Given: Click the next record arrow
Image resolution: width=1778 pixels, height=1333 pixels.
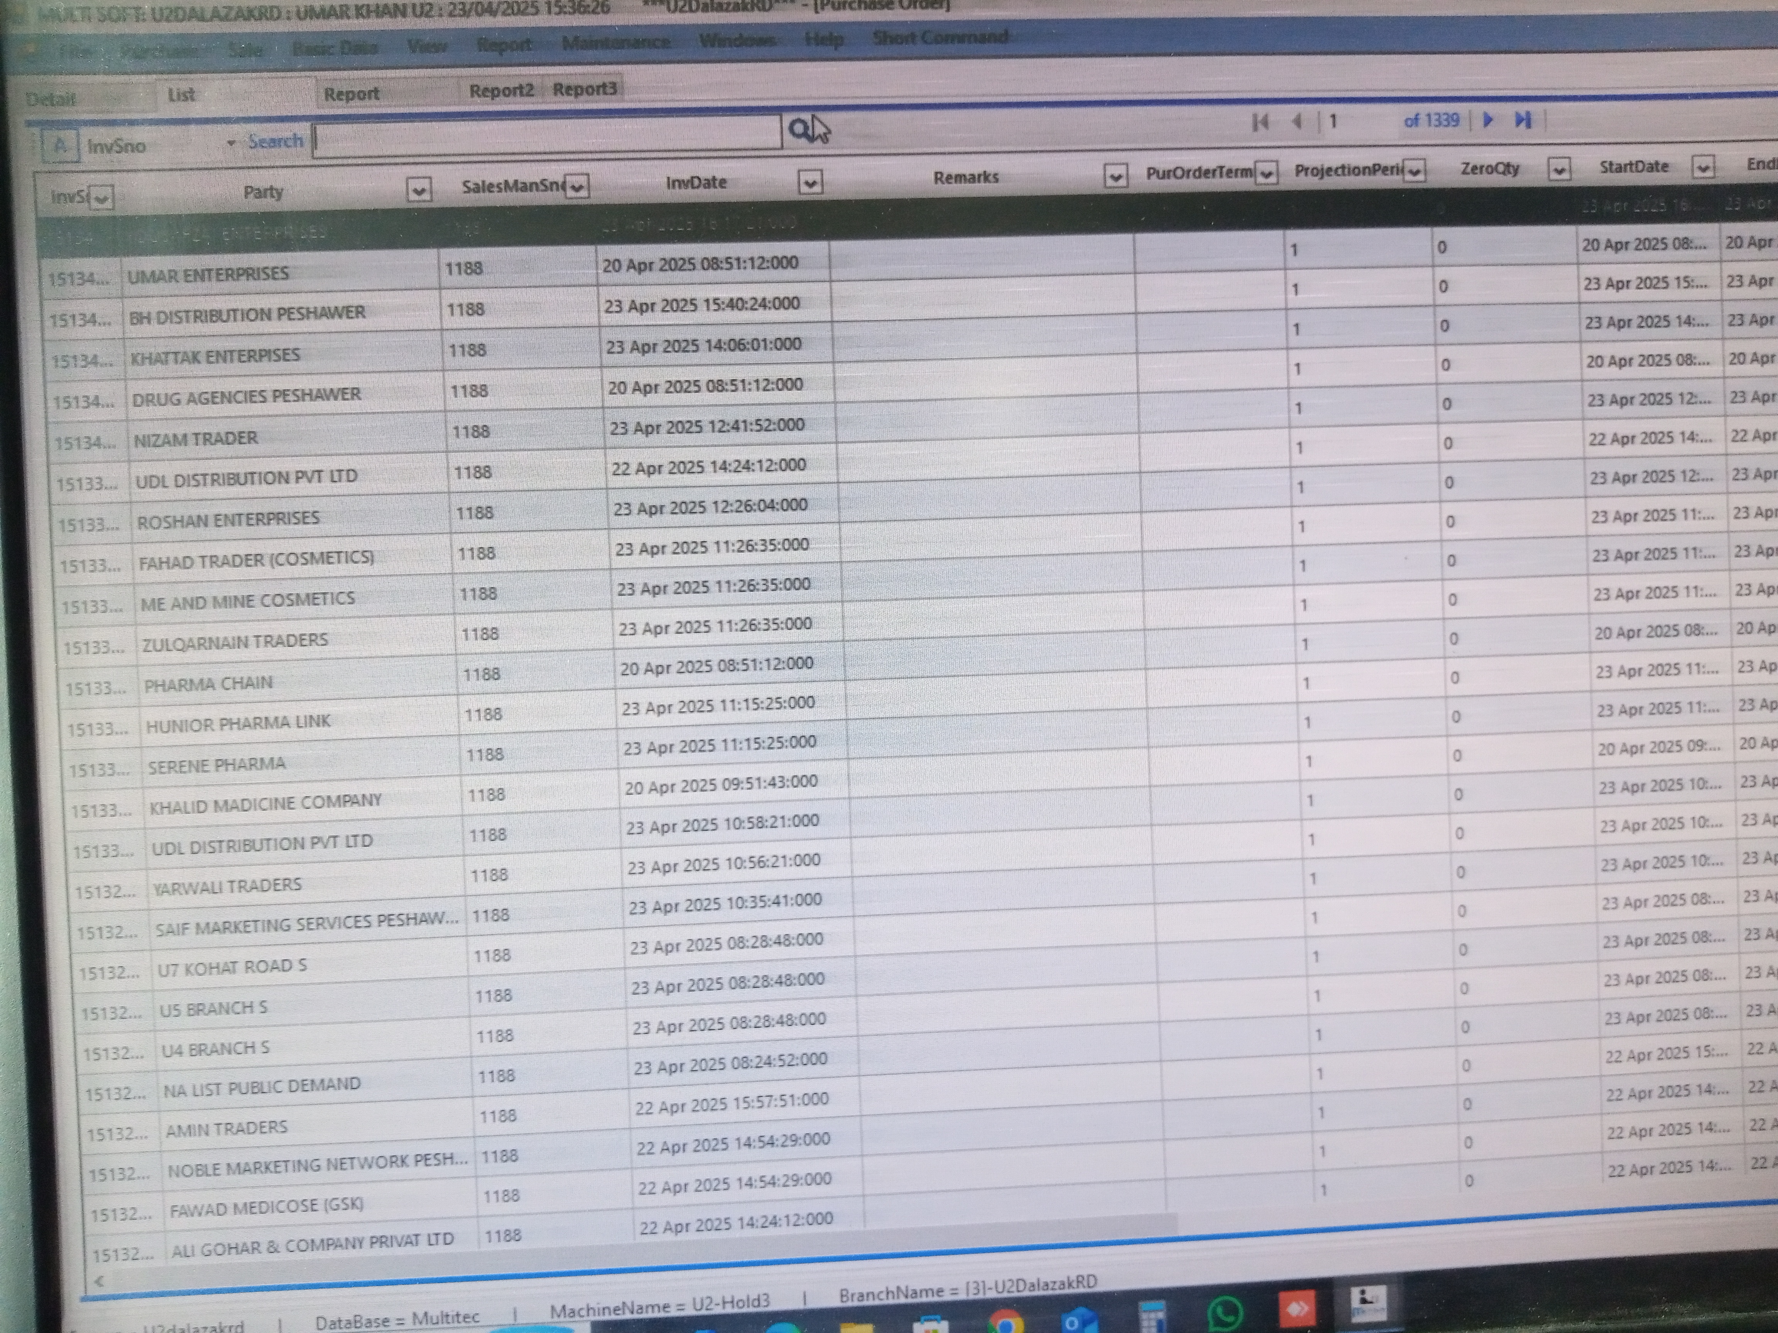Looking at the screenshot, I should pyautogui.click(x=1488, y=120).
